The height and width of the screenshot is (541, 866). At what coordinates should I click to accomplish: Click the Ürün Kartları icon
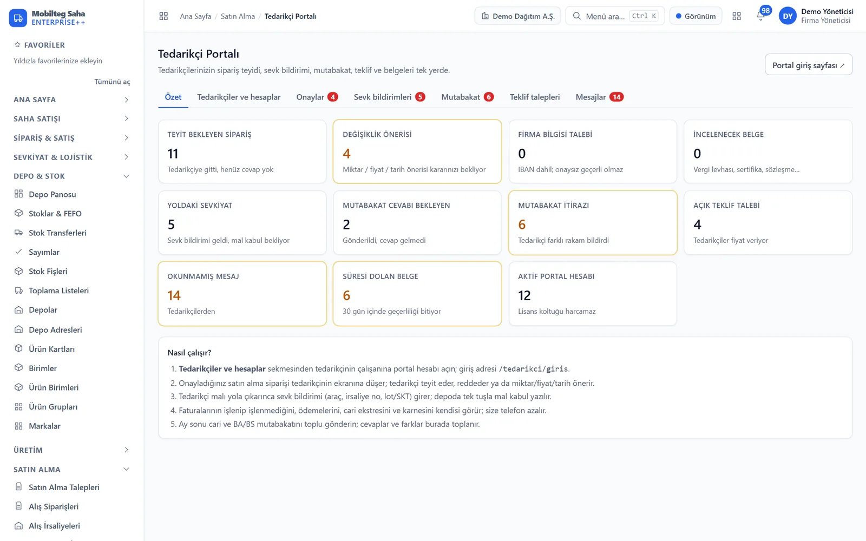(18, 348)
